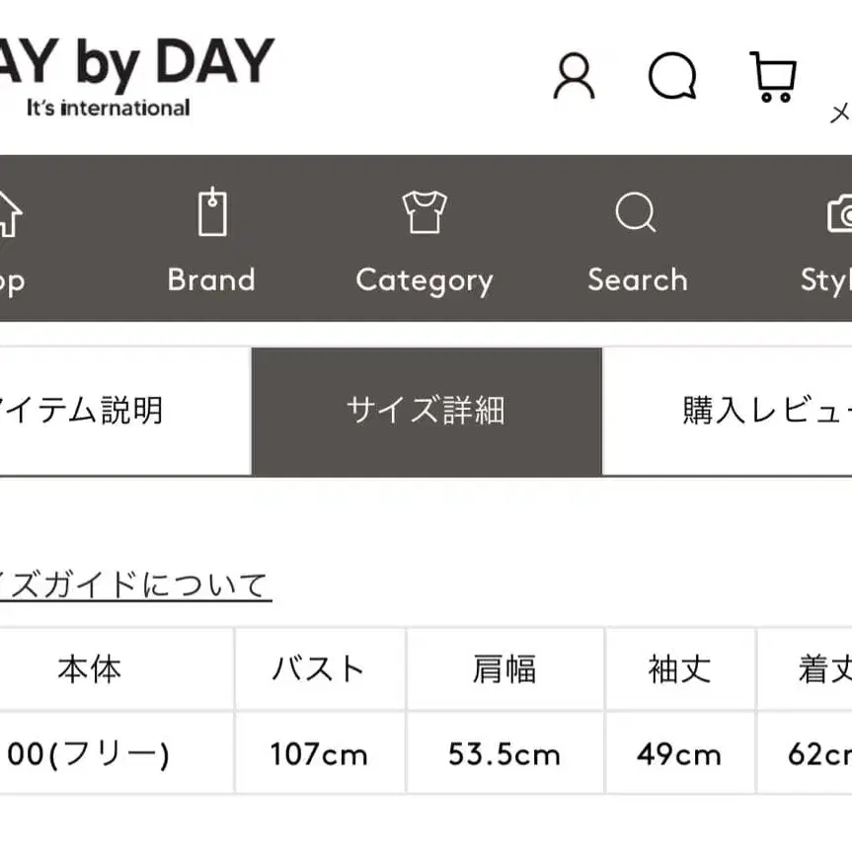
Task: Tap the Brand tag icon
Action: tap(211, 212)
